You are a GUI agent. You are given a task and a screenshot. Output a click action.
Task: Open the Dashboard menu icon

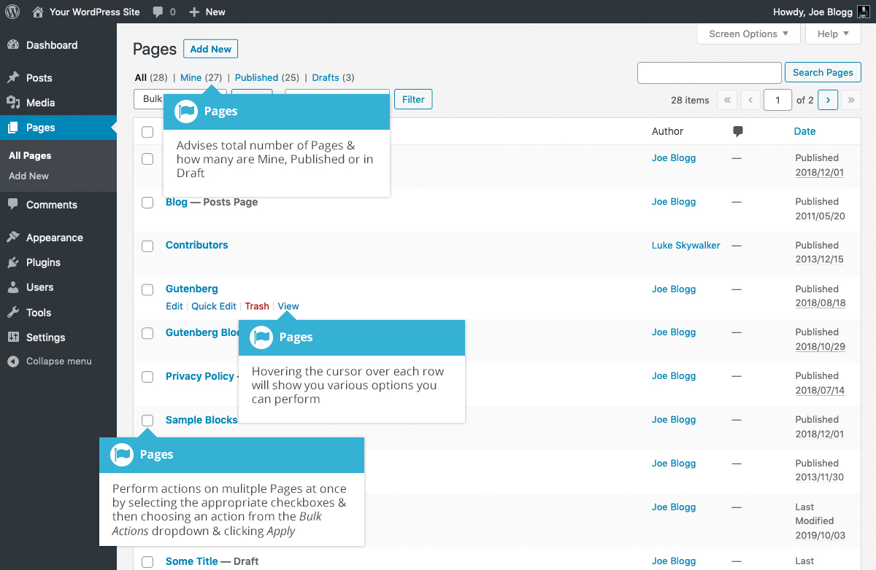13,45
